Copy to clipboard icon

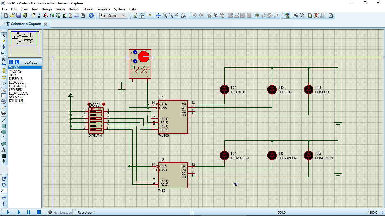click(x=216, y=16)
